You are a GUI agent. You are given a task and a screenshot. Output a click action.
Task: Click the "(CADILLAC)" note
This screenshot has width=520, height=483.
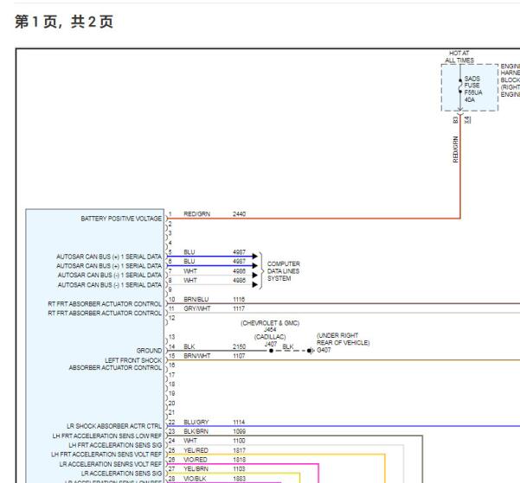pyautogui.click(x=270, y=337)
